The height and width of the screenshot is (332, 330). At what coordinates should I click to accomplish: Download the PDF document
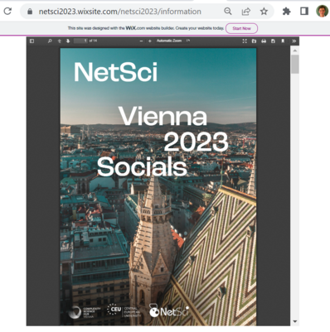273,41
